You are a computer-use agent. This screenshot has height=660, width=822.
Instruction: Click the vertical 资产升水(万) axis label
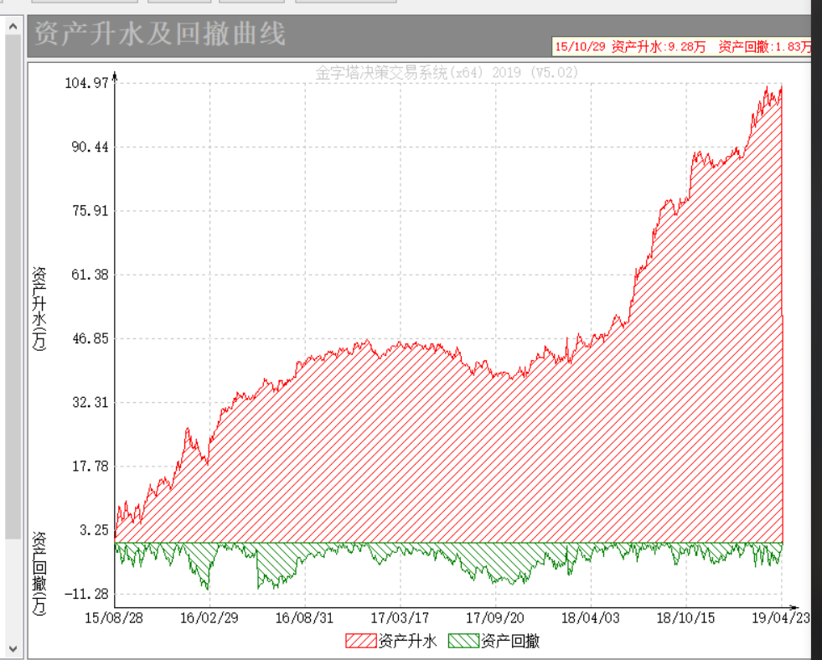click(39, 308)
